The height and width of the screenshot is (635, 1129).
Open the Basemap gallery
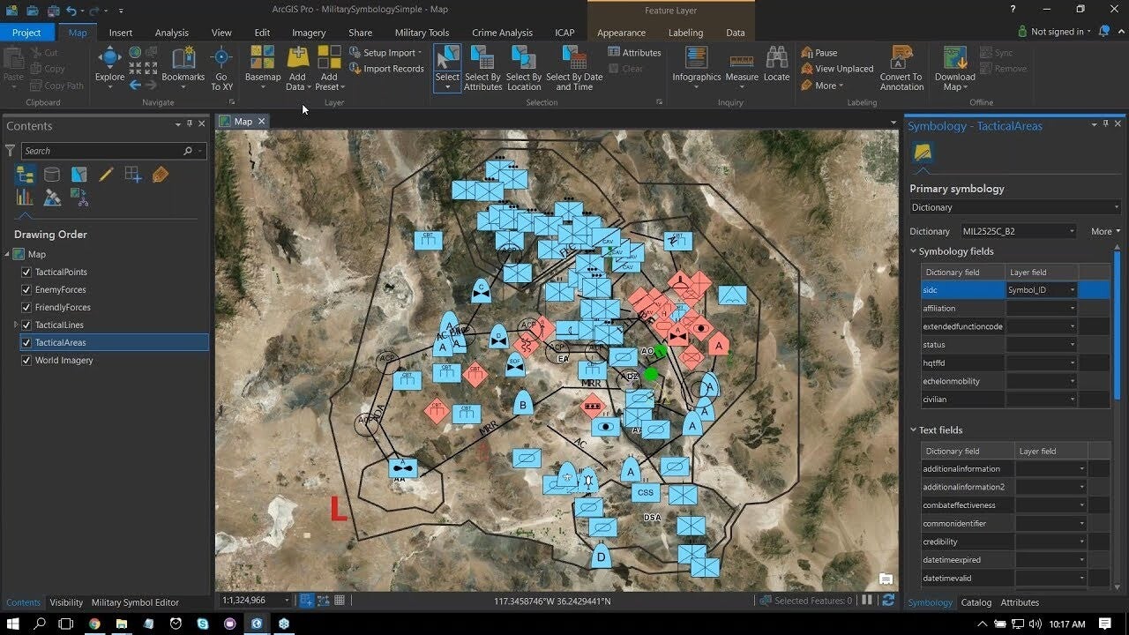[x=263, y=65]
